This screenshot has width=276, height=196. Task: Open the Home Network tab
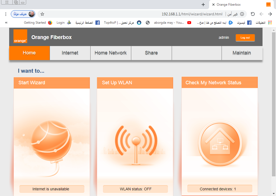pyautogui.click(x=111, y=53)
